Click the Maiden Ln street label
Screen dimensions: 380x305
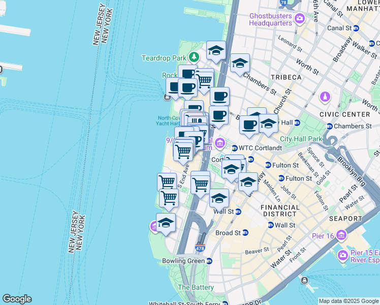[x=272, y=191]
